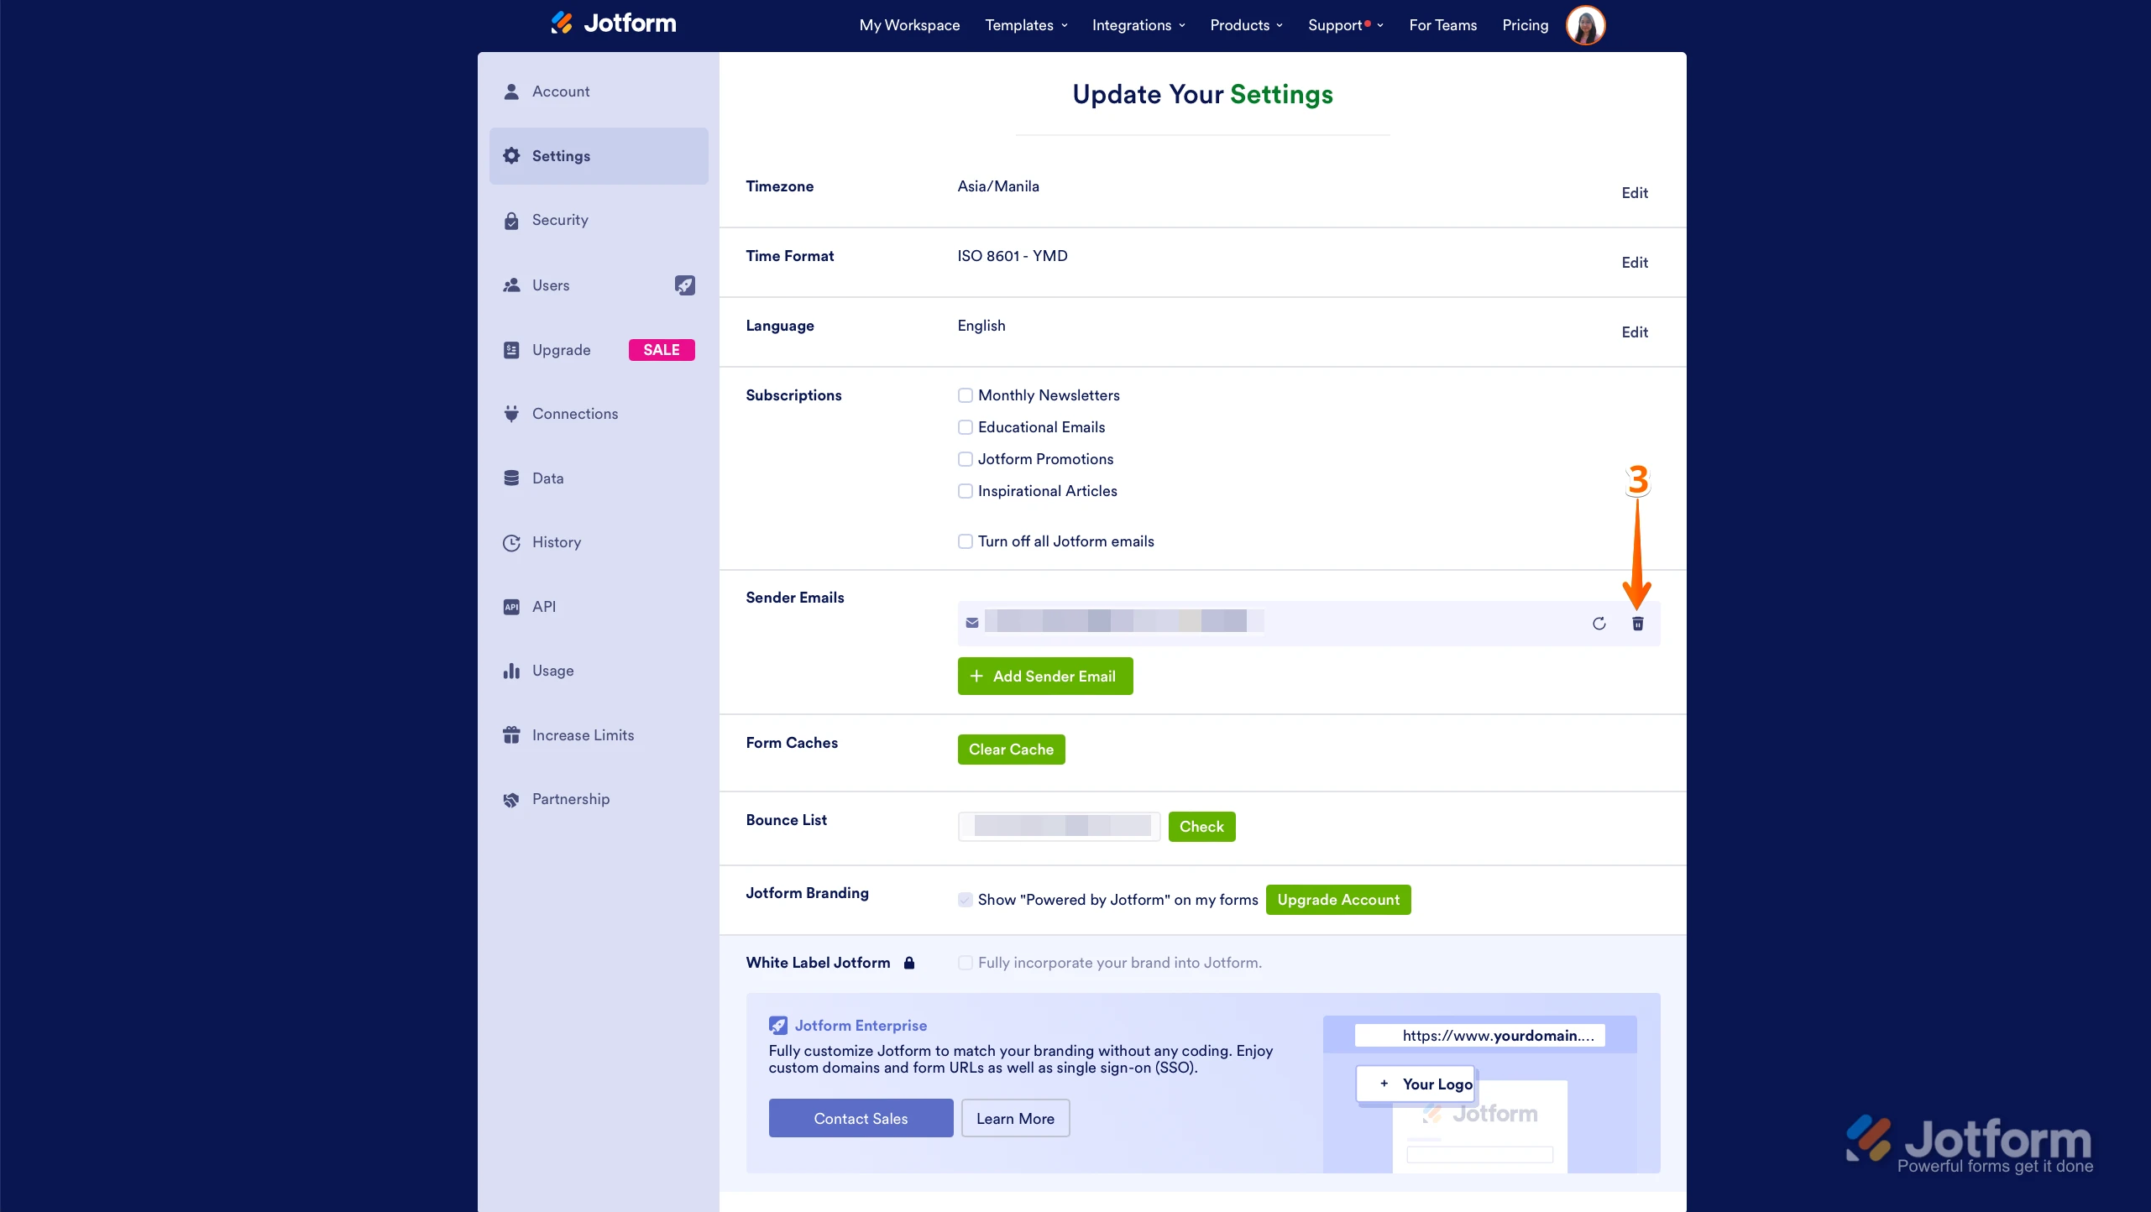Viewport: 2151px width, 1212px height.
Task: Click the Learn More button
Action: [x=1015, y=1119]
